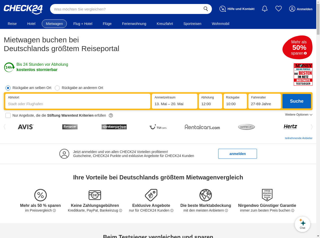This screenshot has height=238, width=320.
Task: Open info icon for nur für CHECK24 Kunden
Action: coord(172,211)
